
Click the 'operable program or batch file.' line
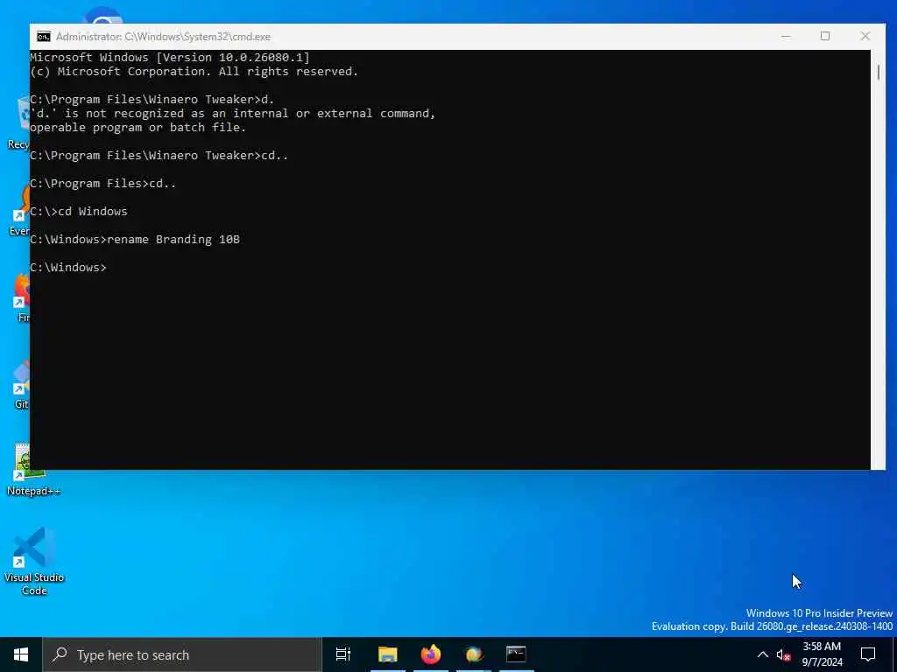click(138, 128)
